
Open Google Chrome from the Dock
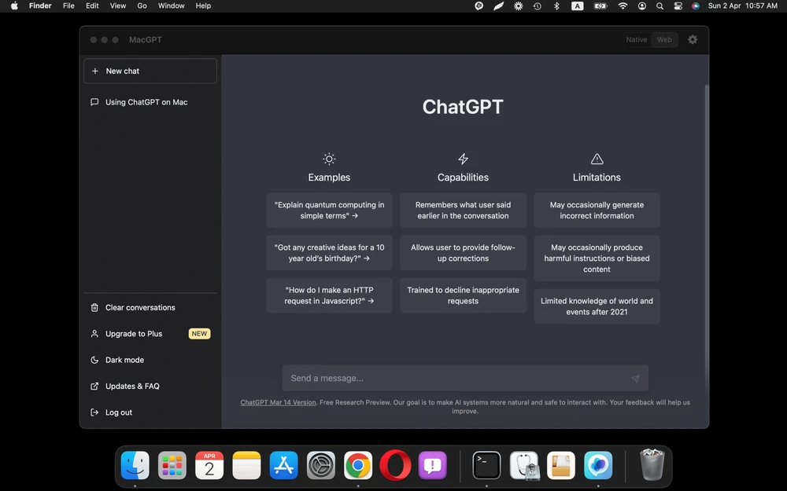click(358, 465)
